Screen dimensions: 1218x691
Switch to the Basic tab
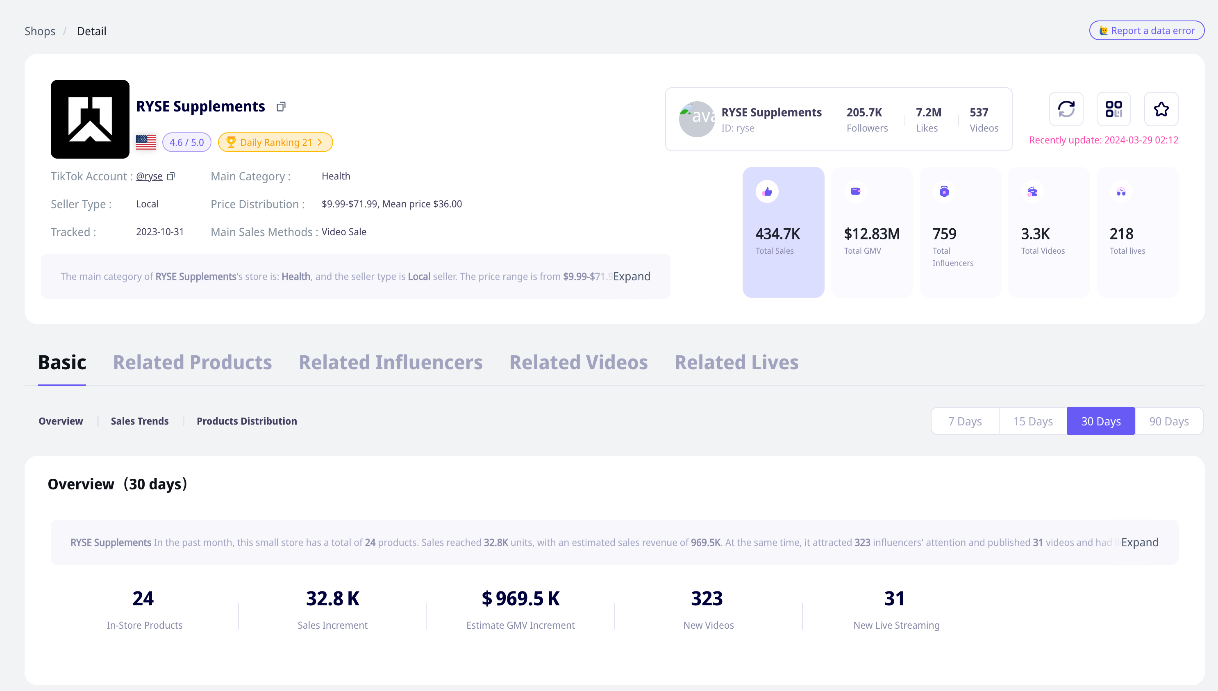pyautogui.click(x=62, y=363)
